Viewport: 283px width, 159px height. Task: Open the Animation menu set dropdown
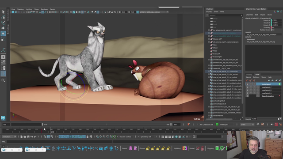(x=9, y=136)
